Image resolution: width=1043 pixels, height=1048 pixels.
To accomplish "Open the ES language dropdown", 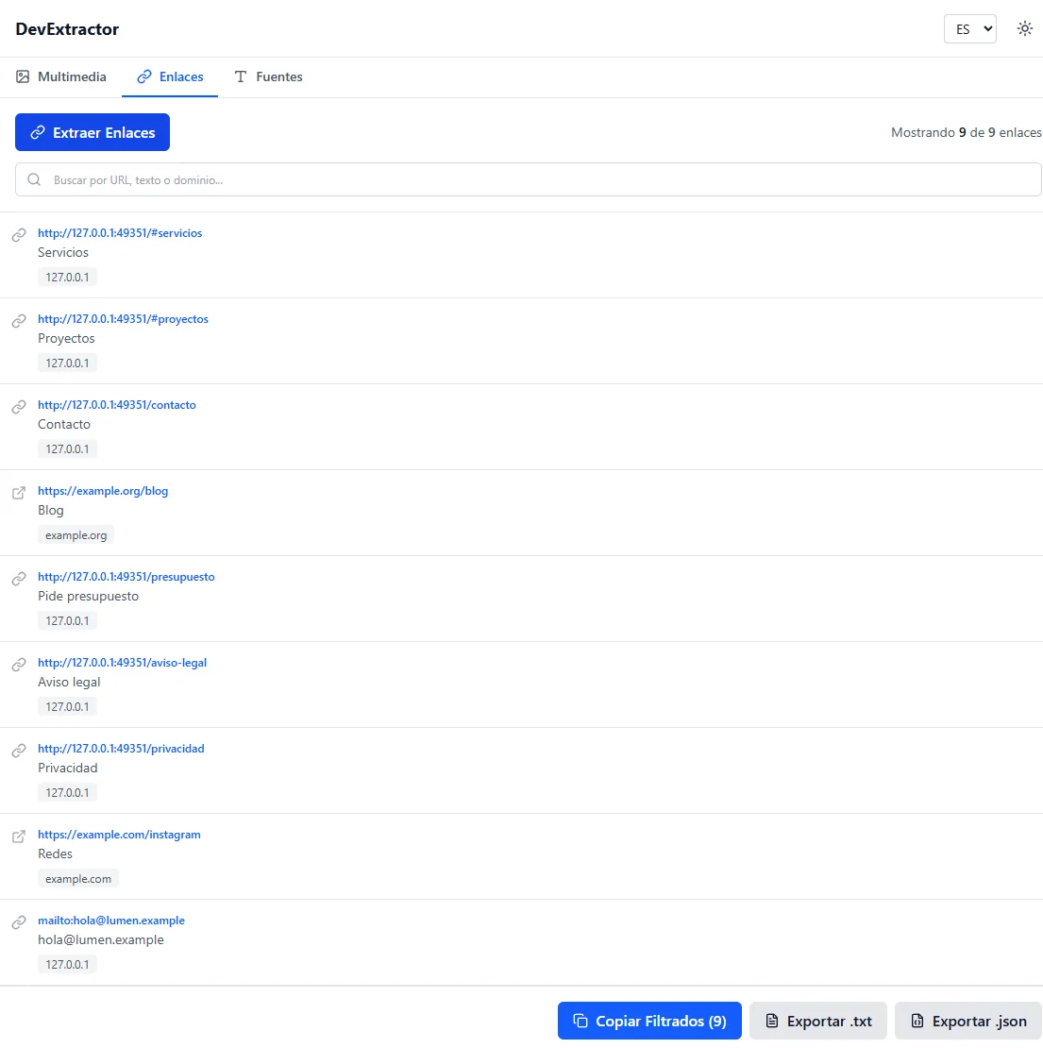I will click(969, 28).
